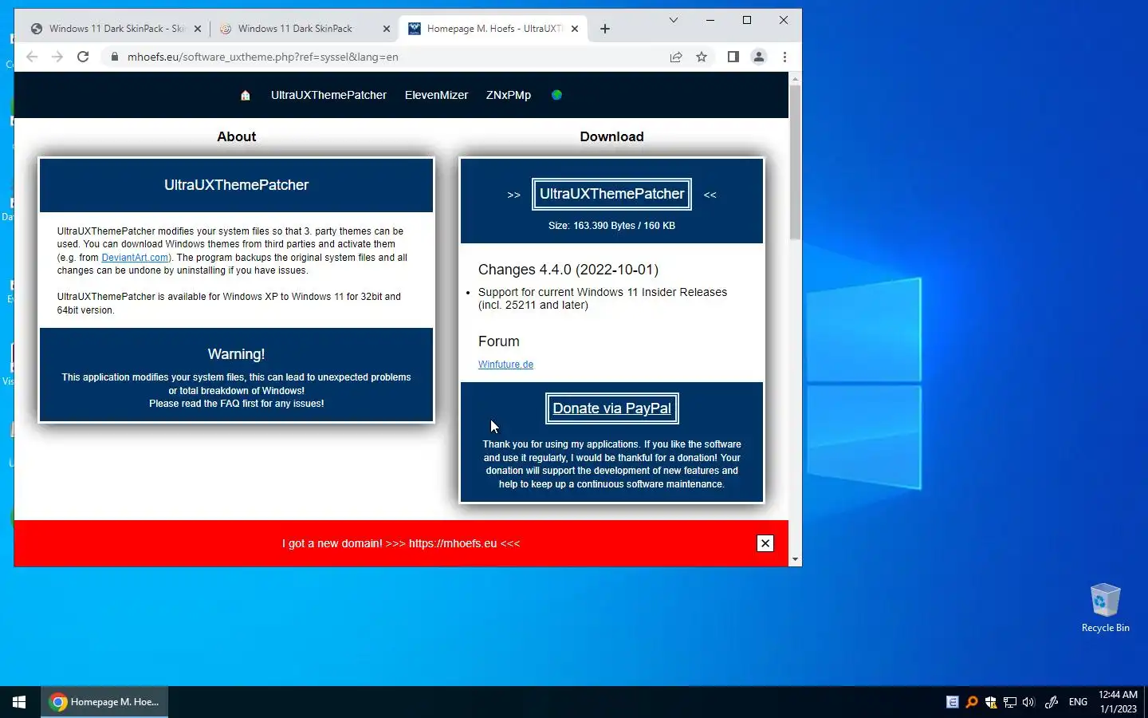
Task: Select the Homepage M. Hoefs tab
Action: (493, 29)
